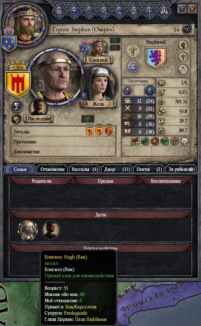Open the Пакты tab
This screenshot has width=201, height=326.
[149, 169]
